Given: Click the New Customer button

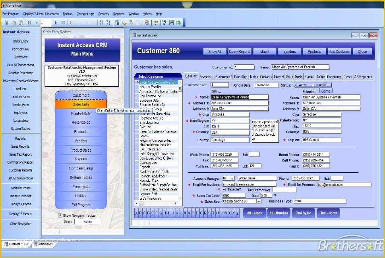Looking at the screenshot, I should click(339, 52).
